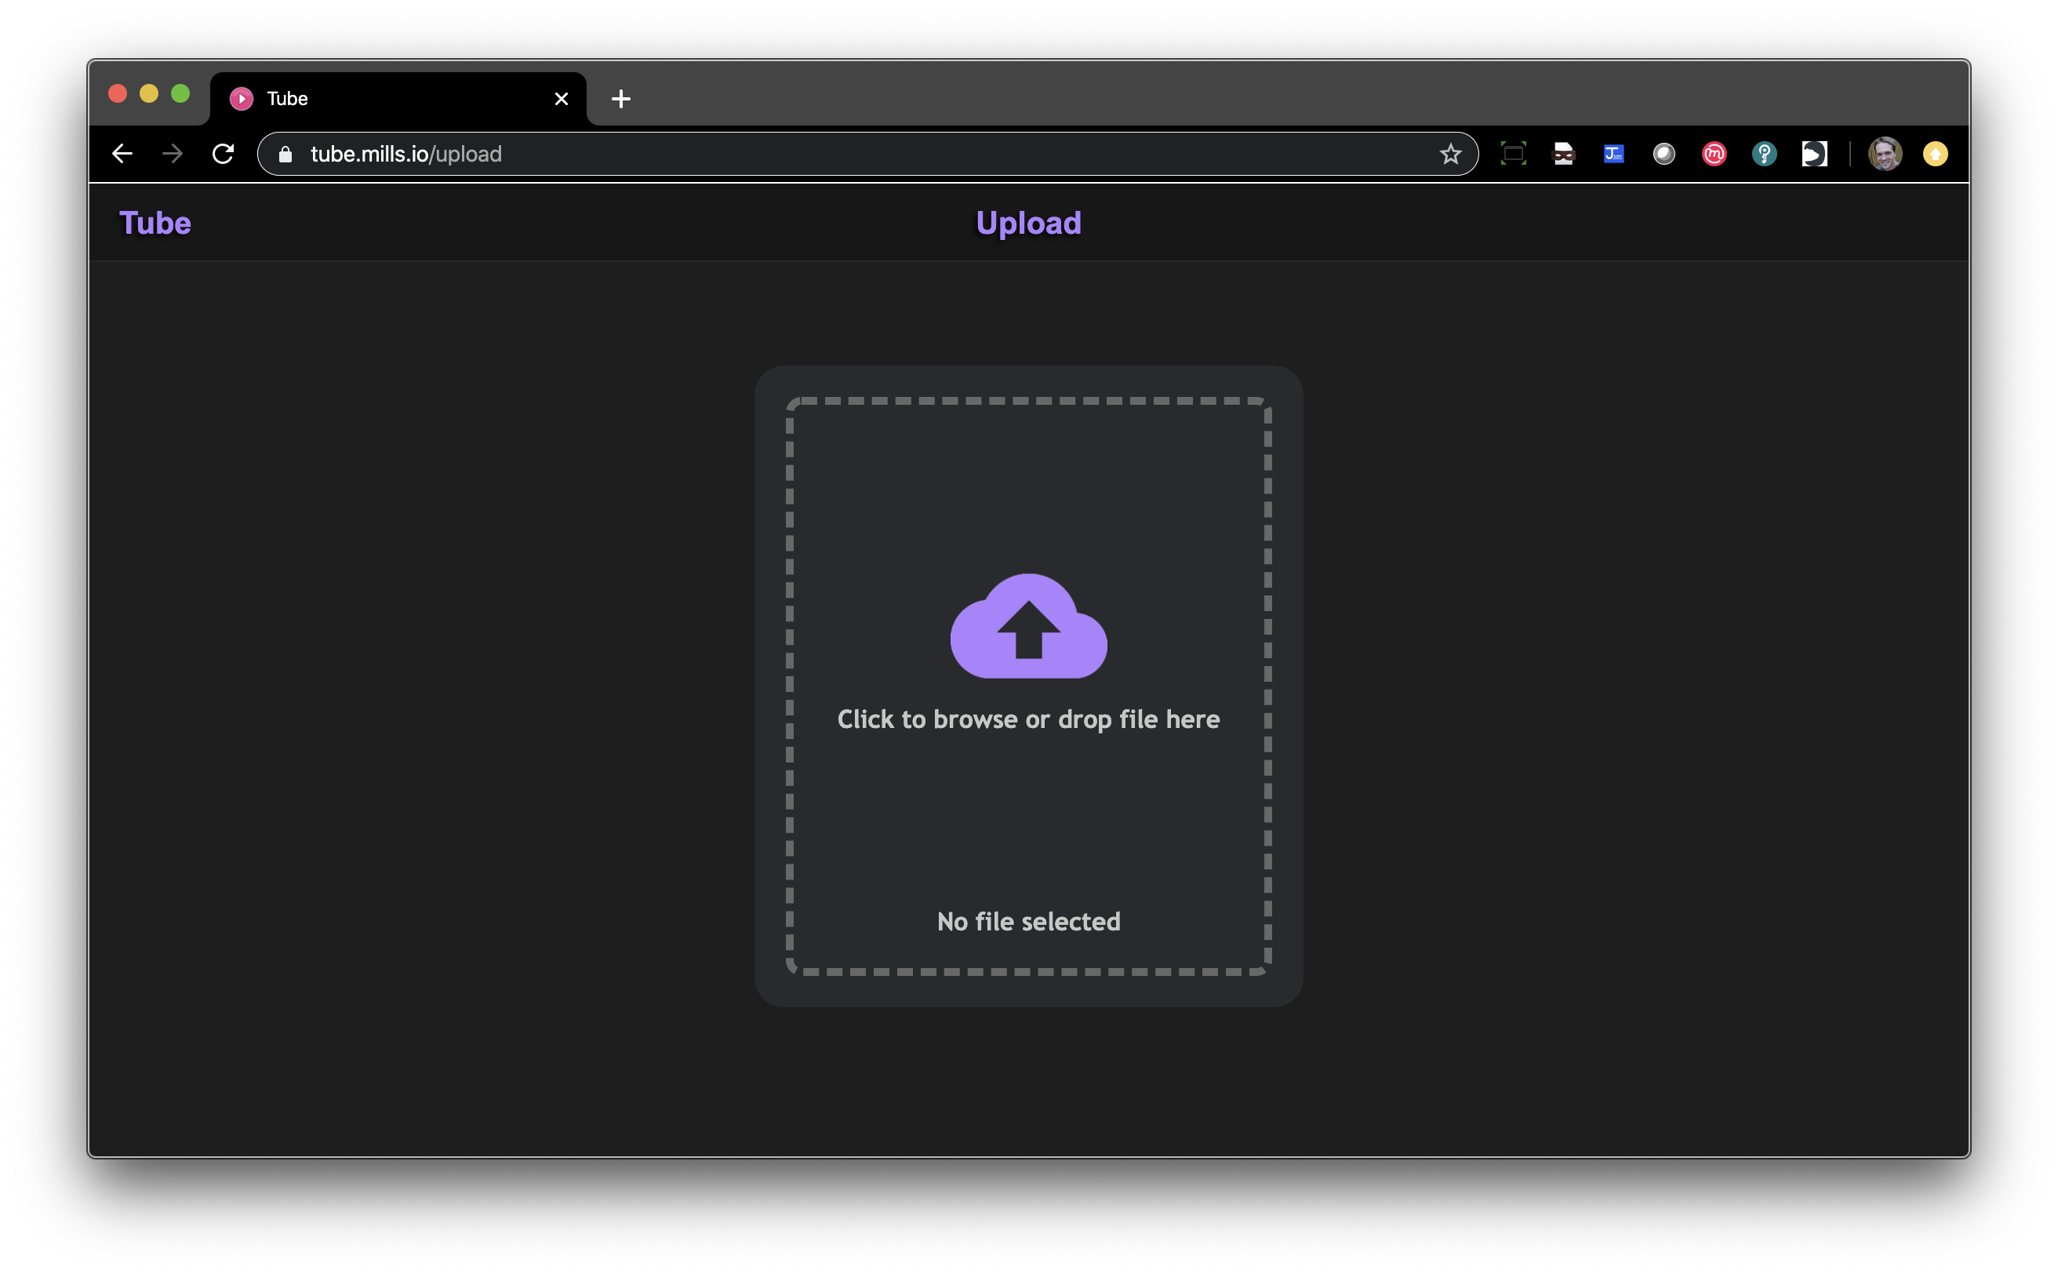Bookmark this page with the star icon
Viewport: 2058px width, 1274px height.
point(1450,155)
